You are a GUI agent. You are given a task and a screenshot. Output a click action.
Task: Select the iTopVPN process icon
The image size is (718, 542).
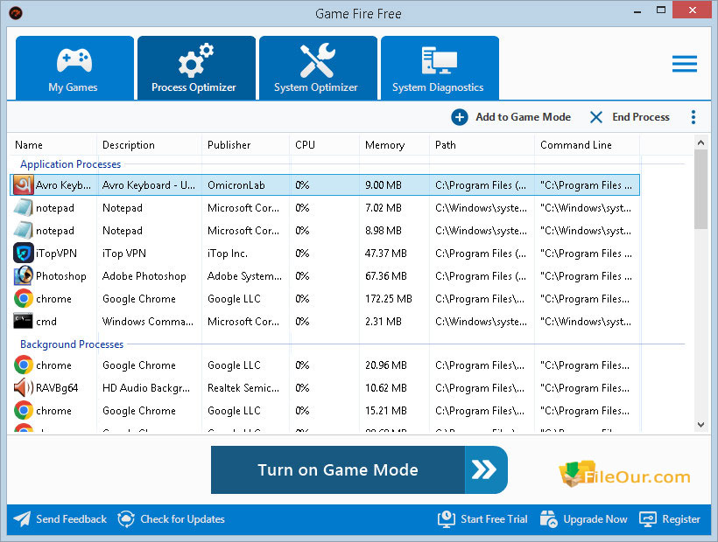point(24,254)
